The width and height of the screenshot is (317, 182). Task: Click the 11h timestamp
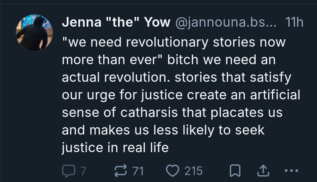pyautogui.click(x=294, y=23)
